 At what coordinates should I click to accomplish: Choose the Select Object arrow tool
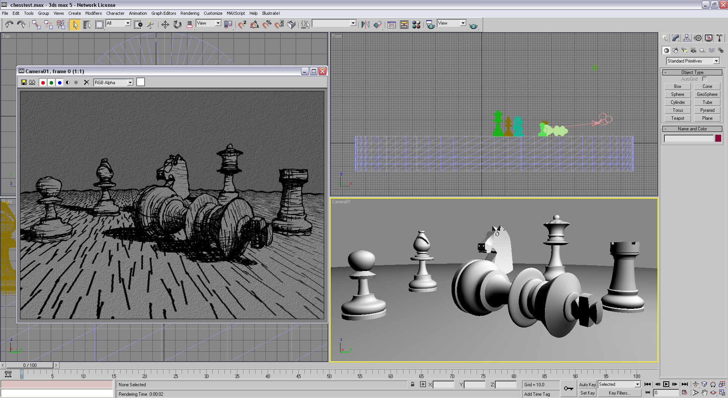click(x=75, y=25)
